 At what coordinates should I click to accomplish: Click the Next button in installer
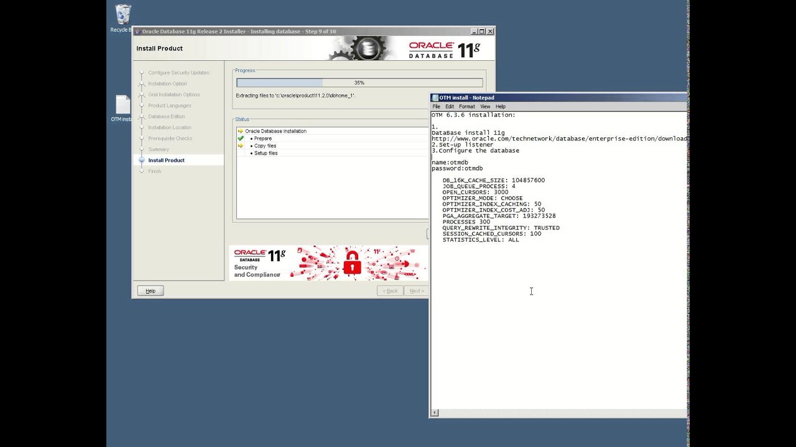click(x=416, y=291)
